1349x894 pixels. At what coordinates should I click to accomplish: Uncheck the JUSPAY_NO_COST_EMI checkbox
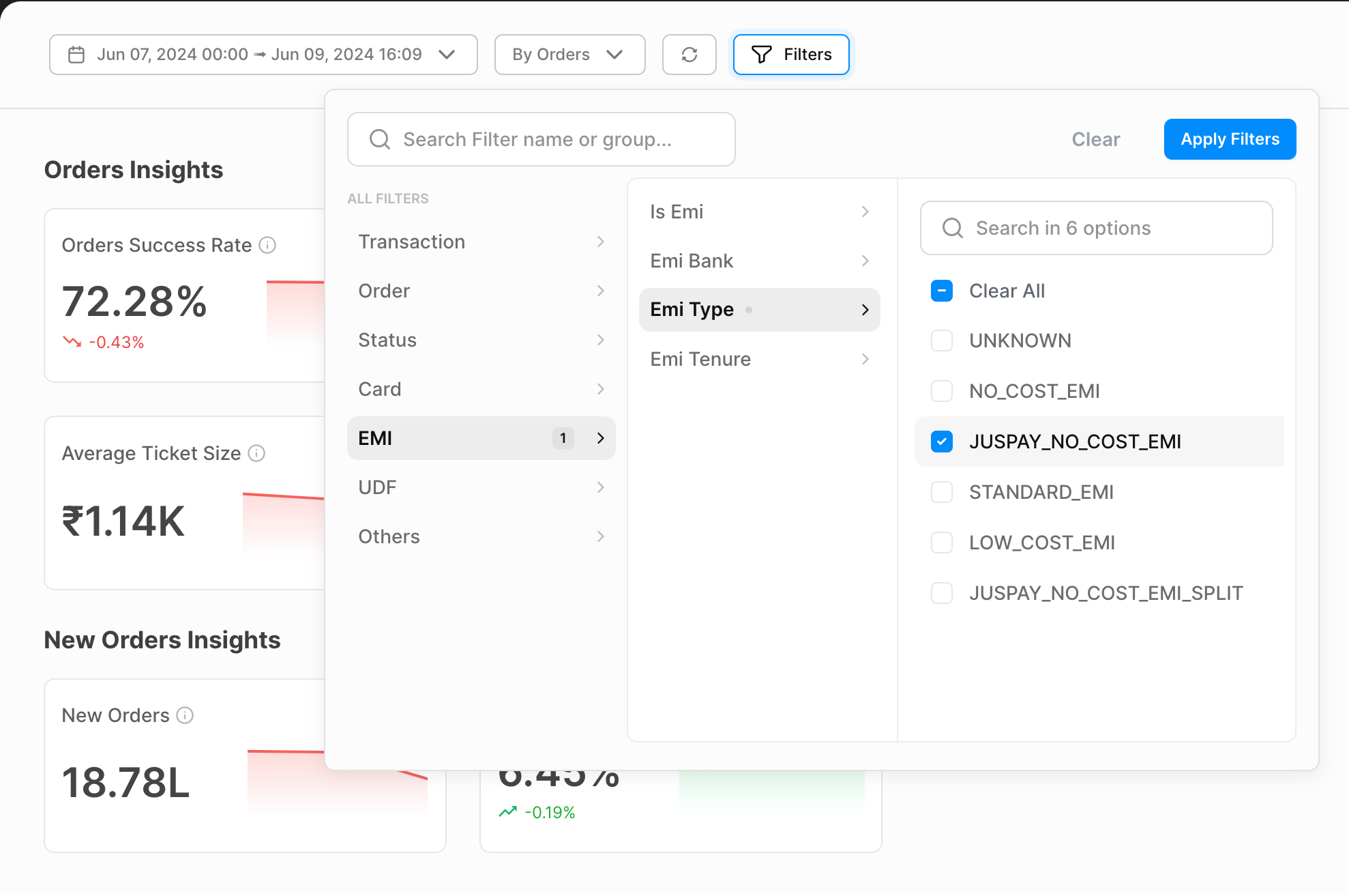pyautogui.click(x=942, y=442)
